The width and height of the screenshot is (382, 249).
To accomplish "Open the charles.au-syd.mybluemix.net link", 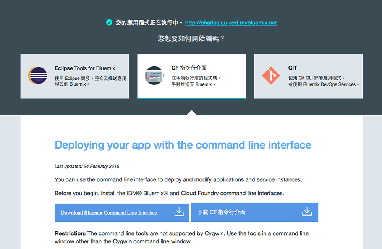I will click(x=231, y=23).
